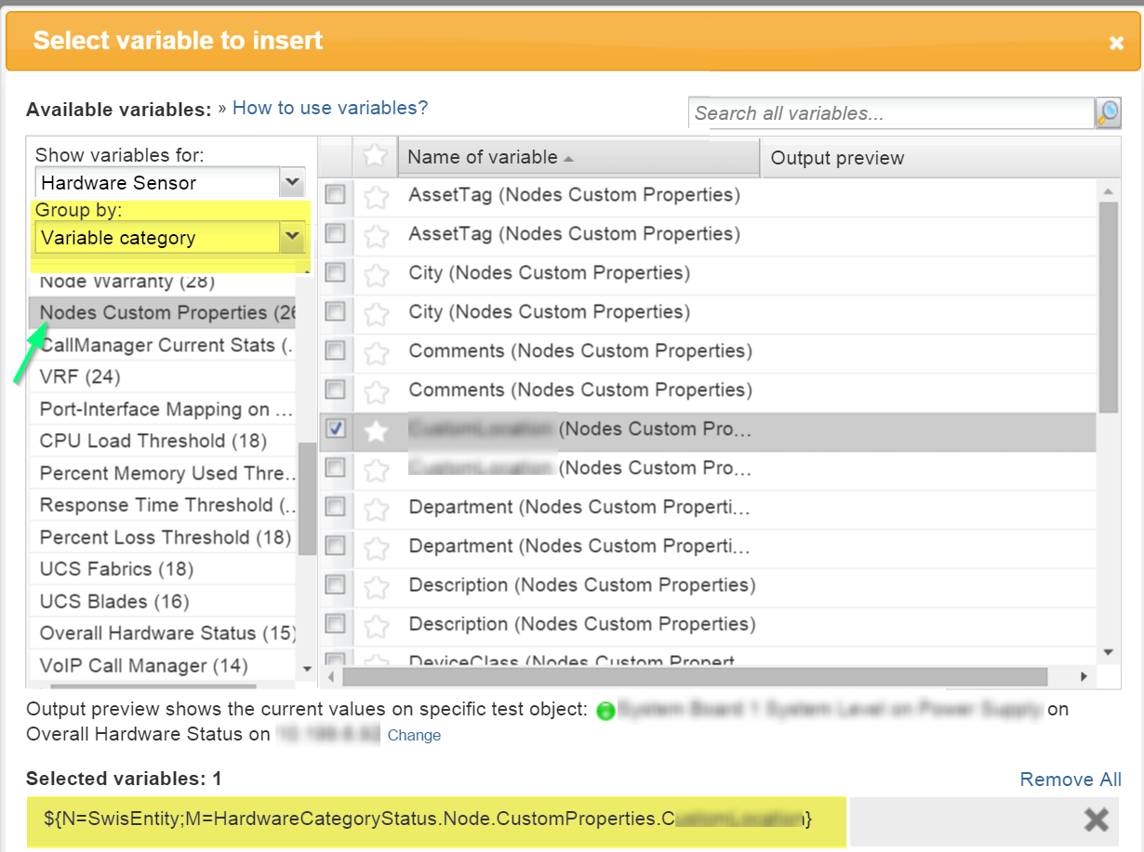Select VoIP Call Manager (14) category
The image size is (1144, 852).
point(164,666)
